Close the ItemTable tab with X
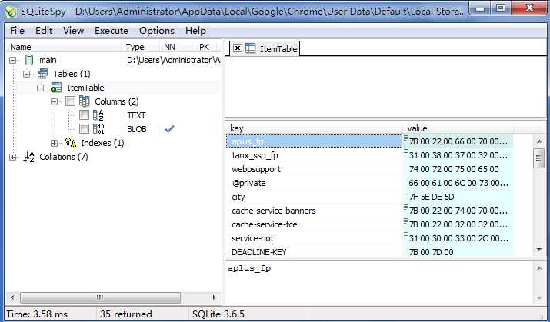550x322 pixels. pos(238,48)
